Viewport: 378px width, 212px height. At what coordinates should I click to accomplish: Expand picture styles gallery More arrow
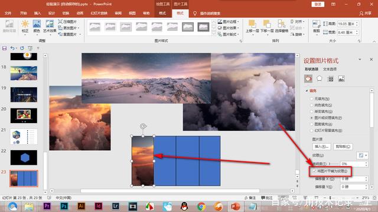(x=214, y=34)
